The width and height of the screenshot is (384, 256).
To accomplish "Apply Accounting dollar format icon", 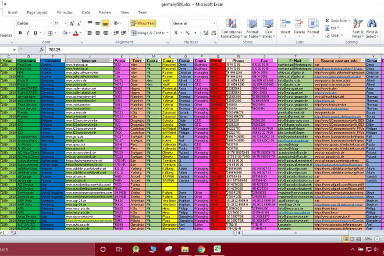I will click(x=176, y=33).
